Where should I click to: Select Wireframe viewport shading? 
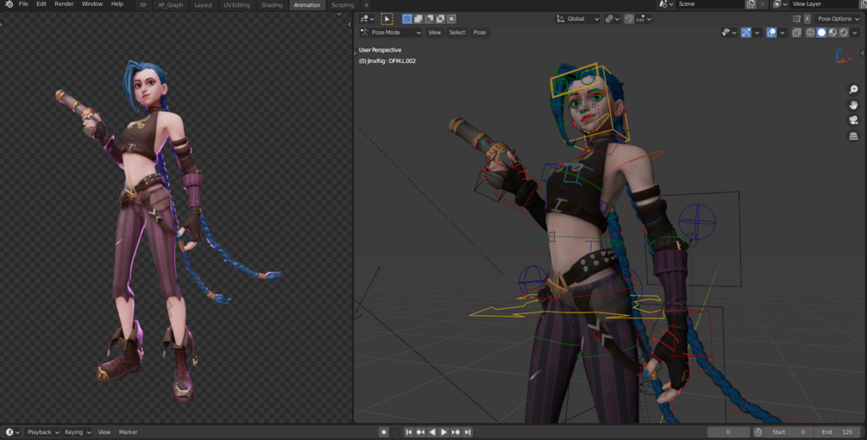[810, 33]
